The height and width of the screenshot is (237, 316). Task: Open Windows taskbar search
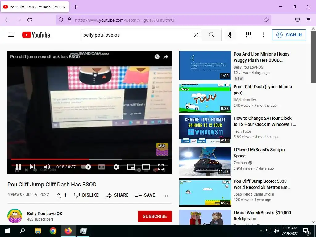coord(22,231)
